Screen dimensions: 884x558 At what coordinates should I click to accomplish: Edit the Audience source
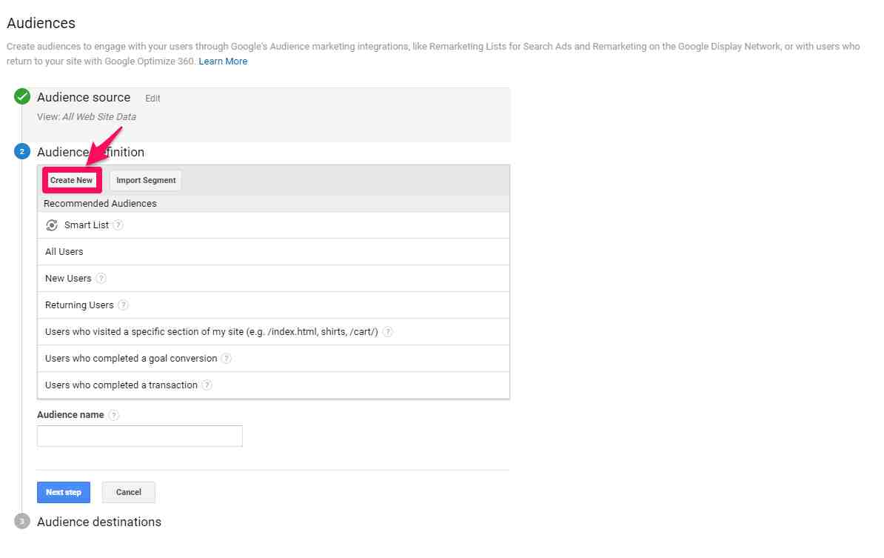[153, 99]
